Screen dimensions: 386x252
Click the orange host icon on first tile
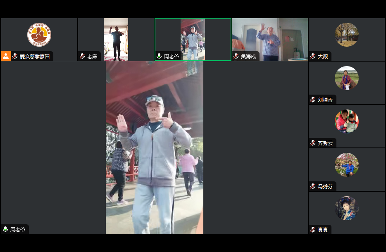click(x=6, y=56)
